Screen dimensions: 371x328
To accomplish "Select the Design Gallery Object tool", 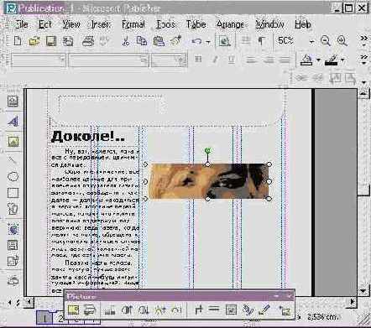I will point(13,279).
